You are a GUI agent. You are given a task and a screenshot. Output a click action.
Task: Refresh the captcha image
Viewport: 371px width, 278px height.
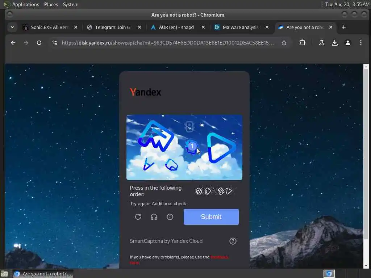pos(138,217)
